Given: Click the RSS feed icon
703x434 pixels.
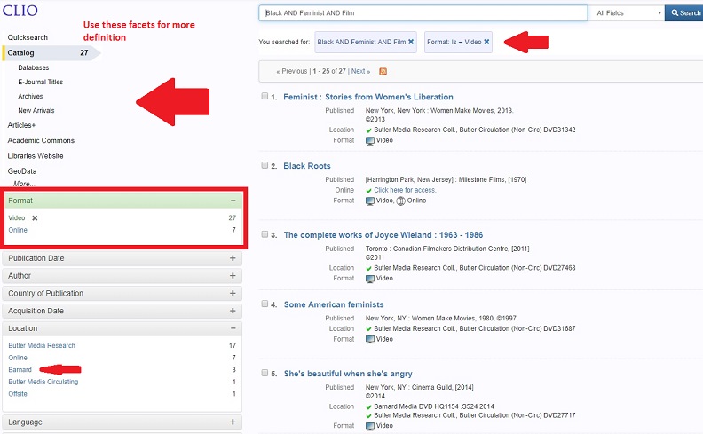Looking at the screenshot, I should tap(383, 71).
